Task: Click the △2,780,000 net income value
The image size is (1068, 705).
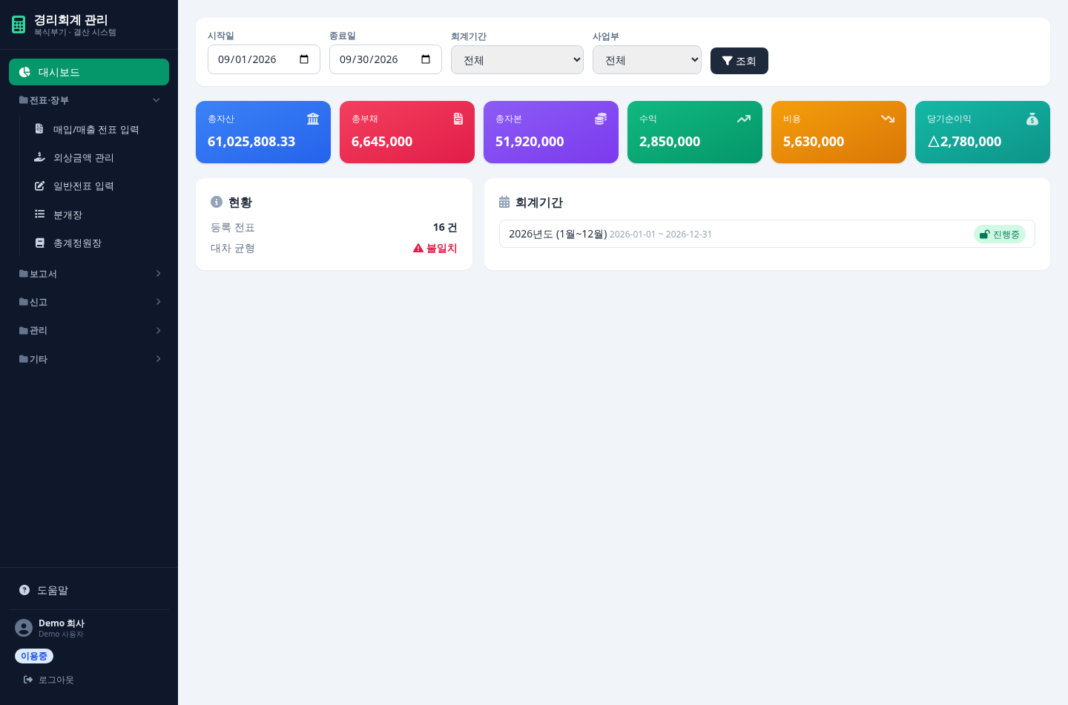Action: point(964,141)
